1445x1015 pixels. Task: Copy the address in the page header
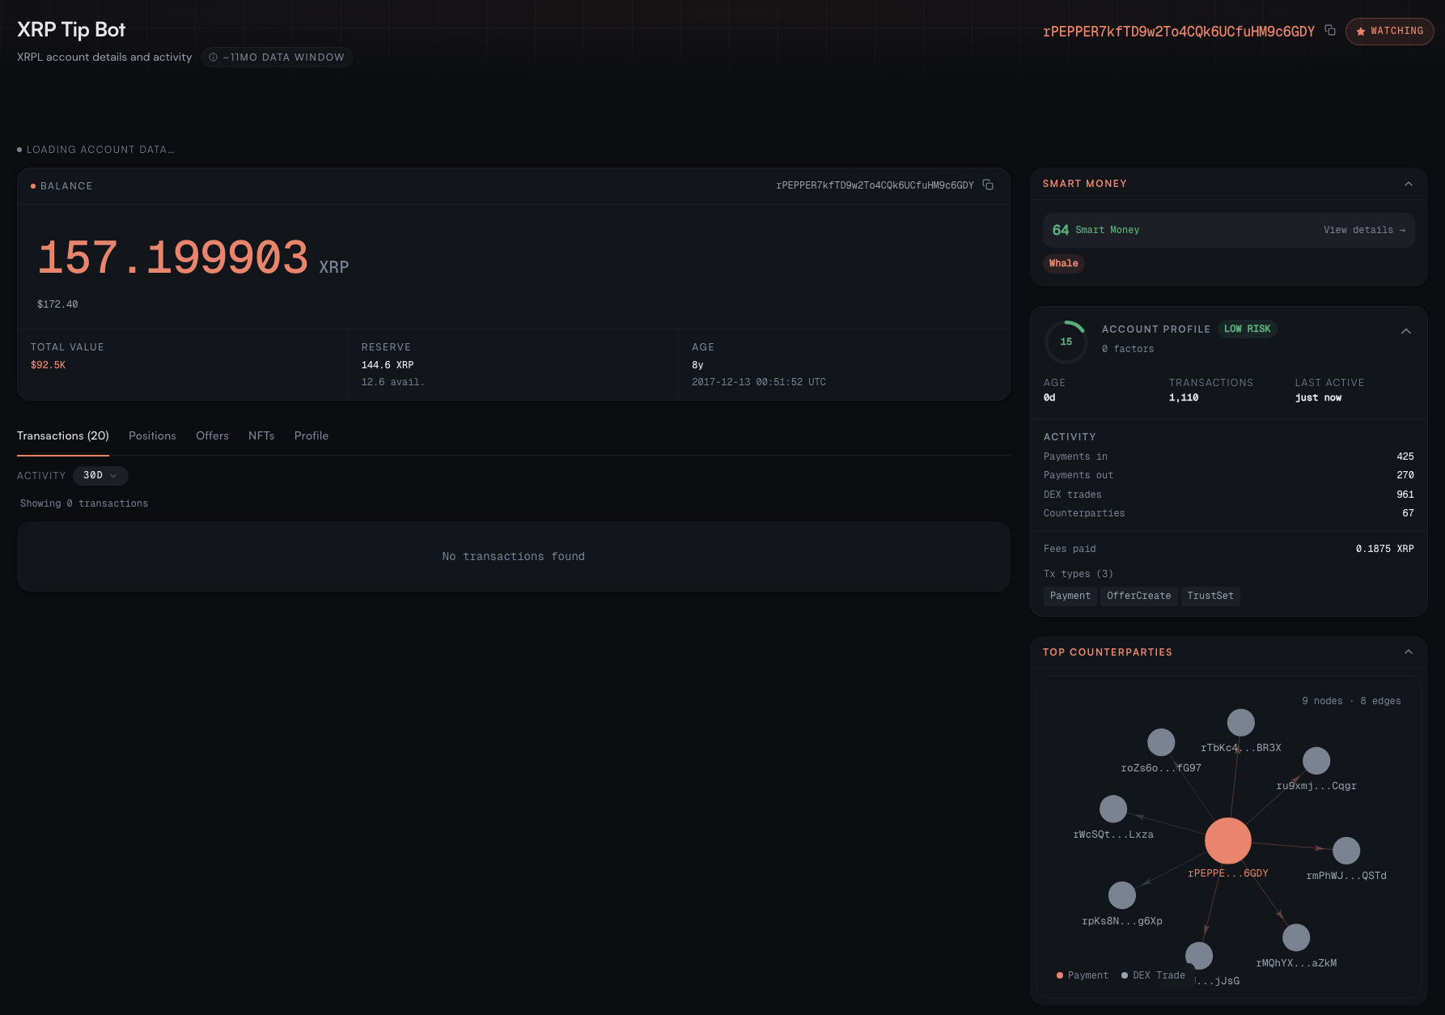(x=1330, y=30)
